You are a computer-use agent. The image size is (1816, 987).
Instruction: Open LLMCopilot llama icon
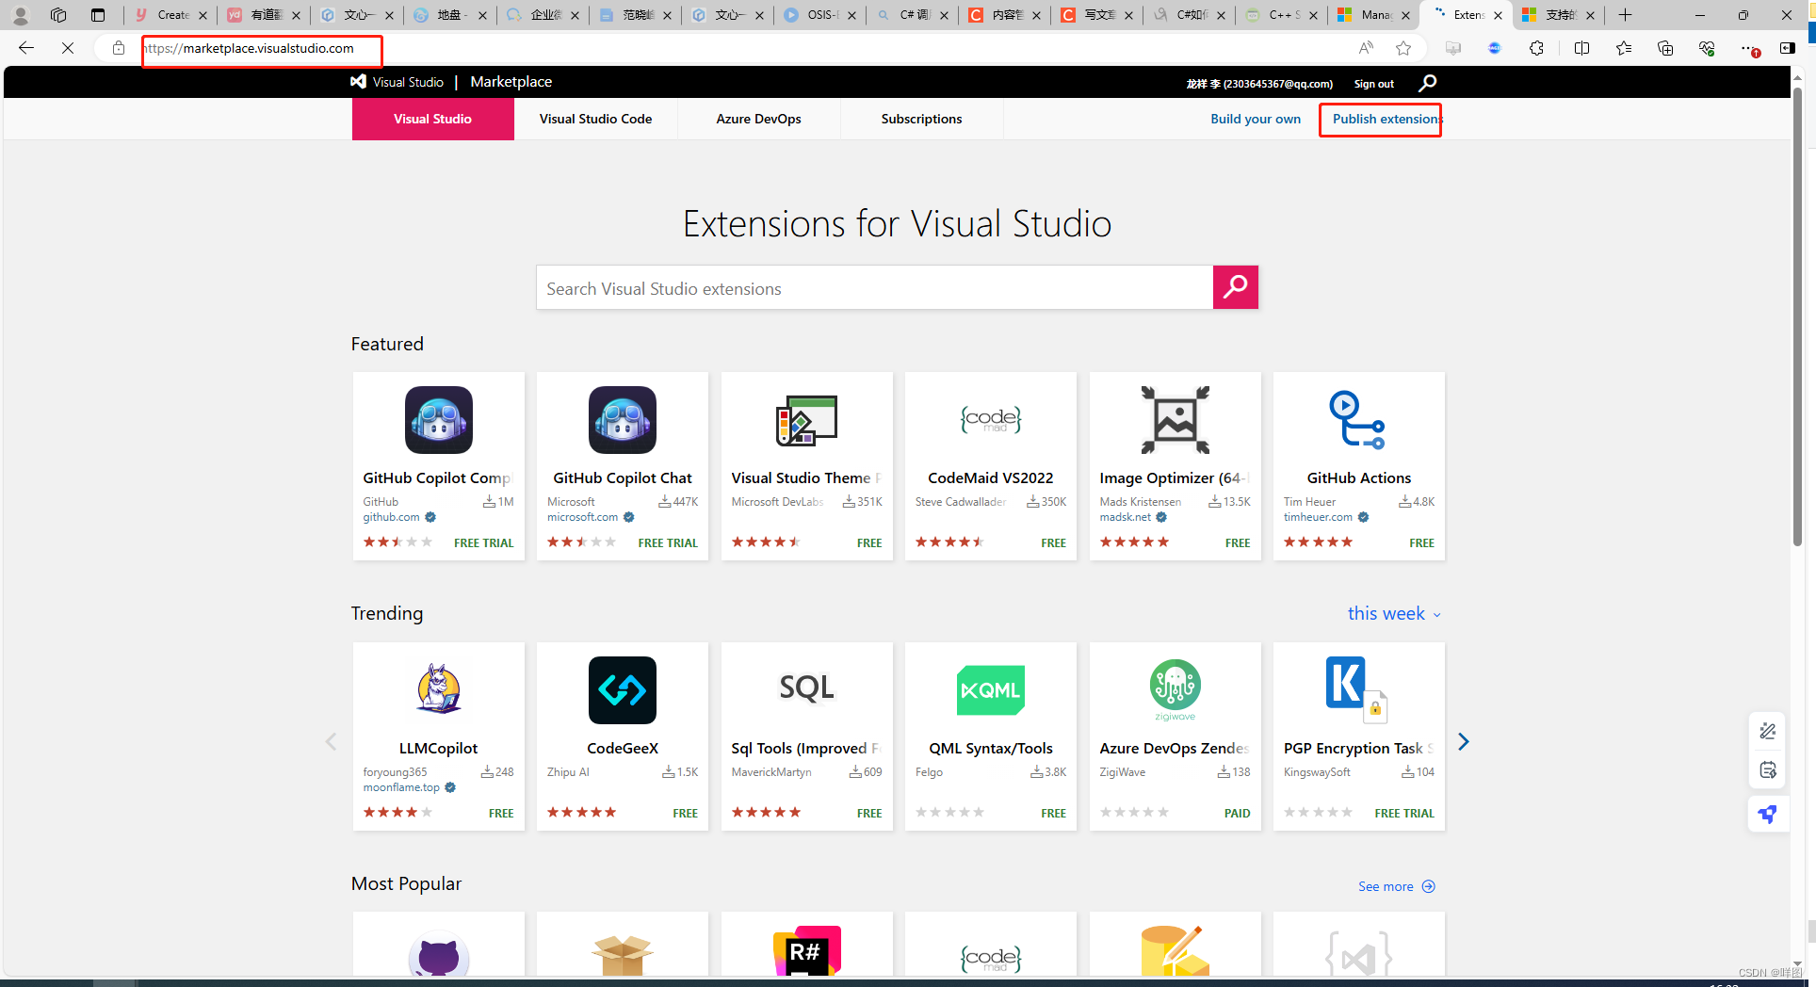click(x=438, y=689)
